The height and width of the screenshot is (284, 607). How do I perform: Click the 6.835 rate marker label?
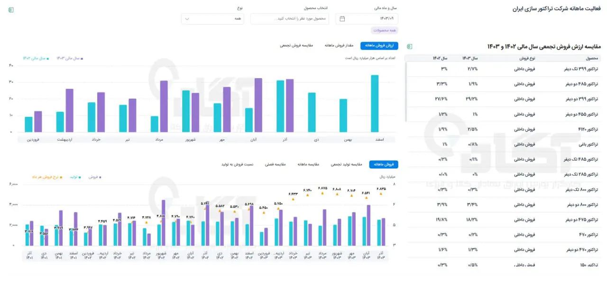point(381,188)
